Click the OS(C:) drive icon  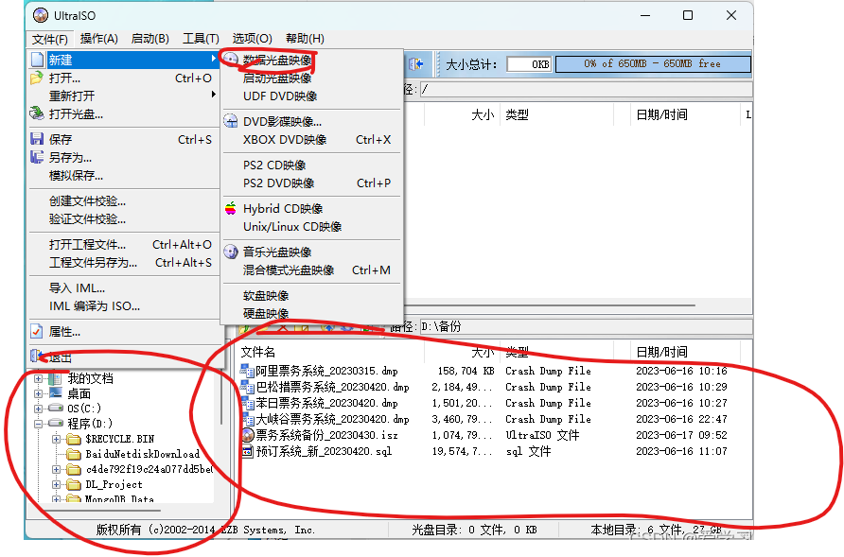[56, 408]
